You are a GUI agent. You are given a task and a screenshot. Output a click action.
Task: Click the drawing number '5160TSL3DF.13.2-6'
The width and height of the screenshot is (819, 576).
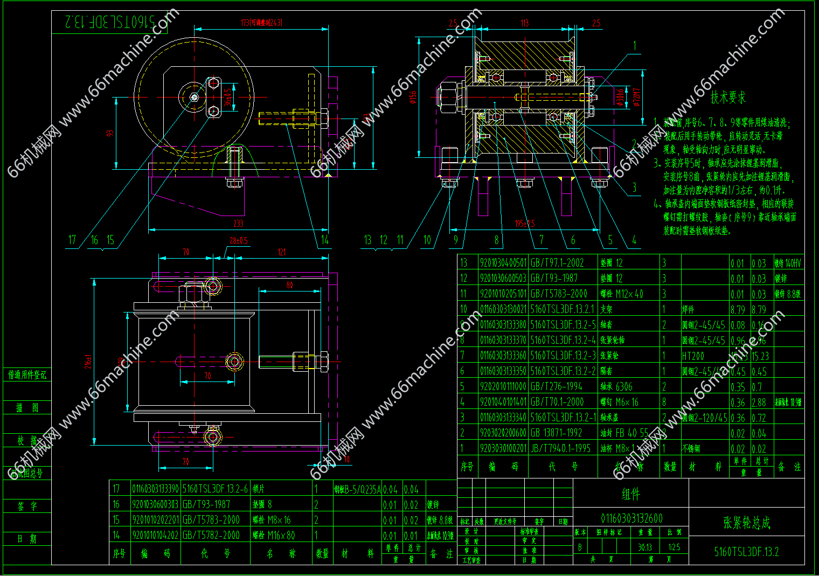coord(216,489)
